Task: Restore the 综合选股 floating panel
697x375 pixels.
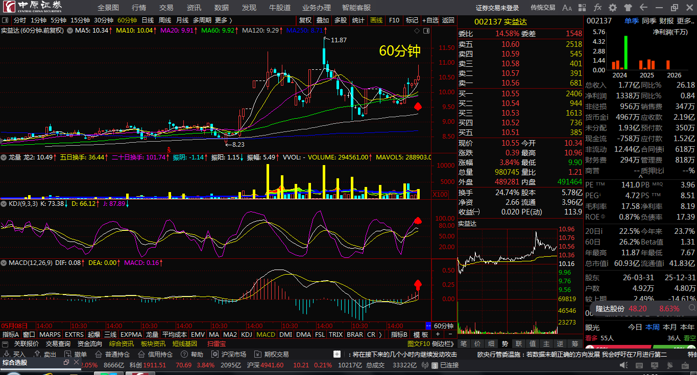Action: [66, 362]
